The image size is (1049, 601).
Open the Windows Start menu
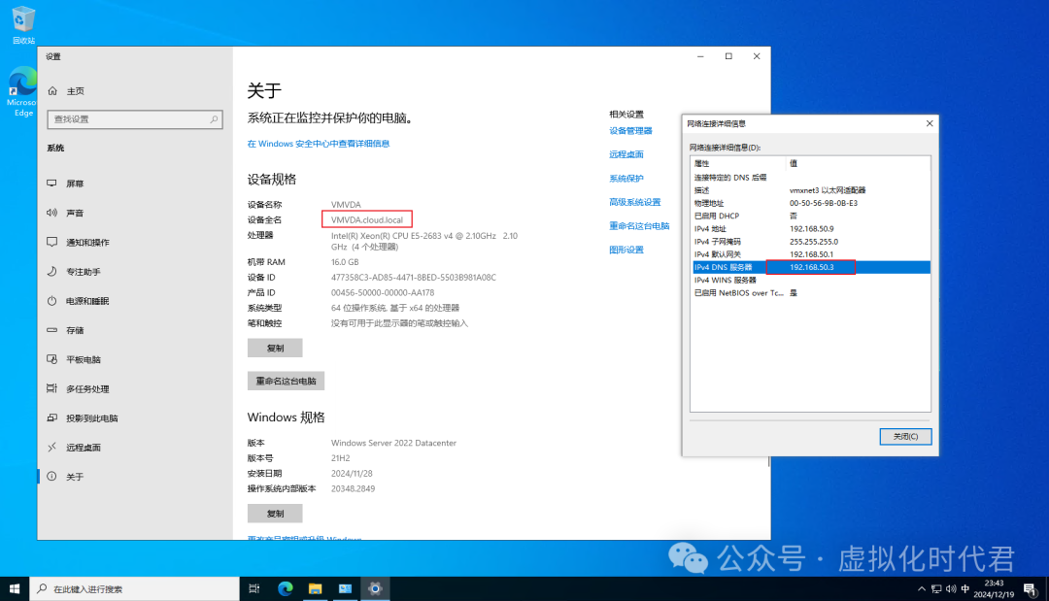[14, 589]
